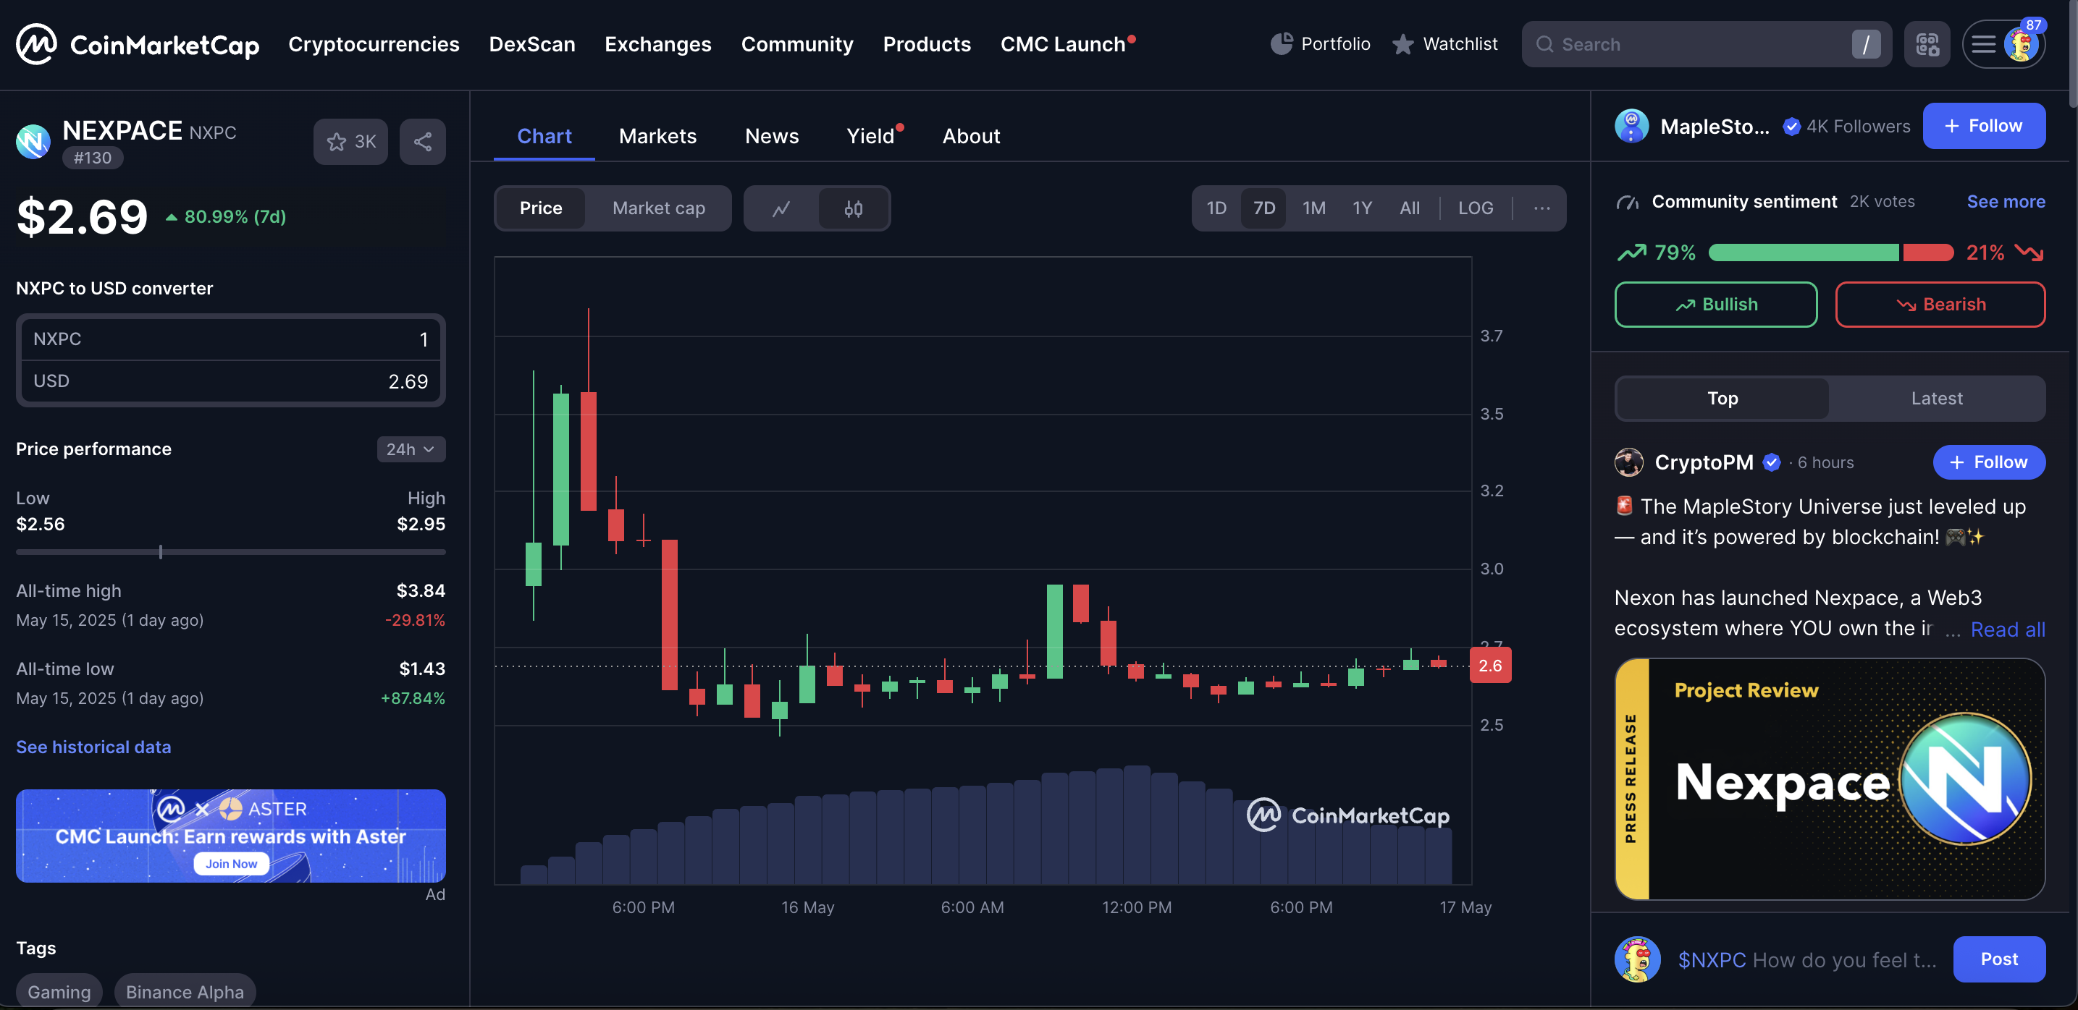Set chart range to 1D
The width and height of the screenshot is (2078, 1010).
click(1216, 209)
